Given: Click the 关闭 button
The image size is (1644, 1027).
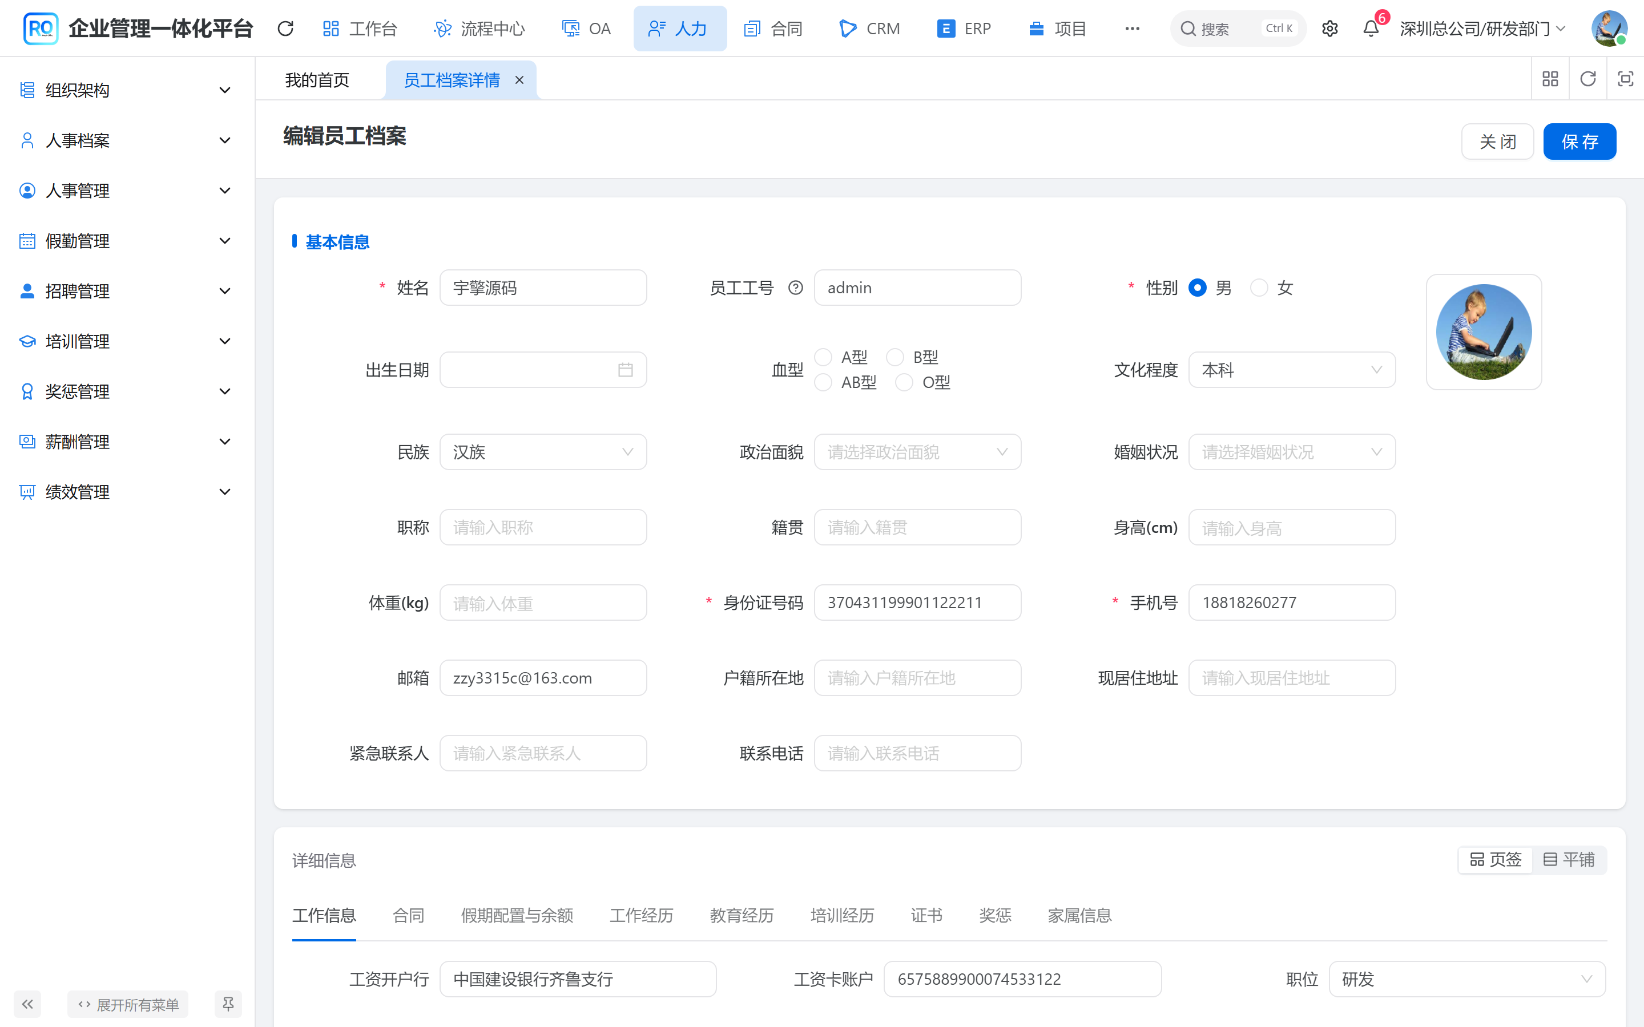Looking at the screenshot, I should coord(1497,141).
